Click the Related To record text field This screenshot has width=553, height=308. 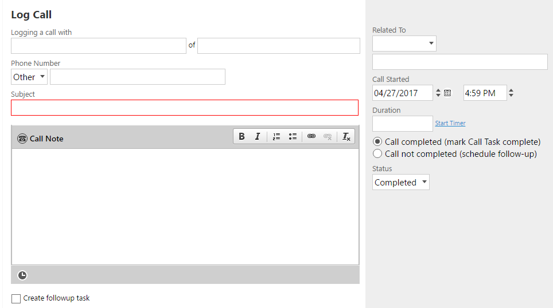pyautogui.click(x=460, y=62)
